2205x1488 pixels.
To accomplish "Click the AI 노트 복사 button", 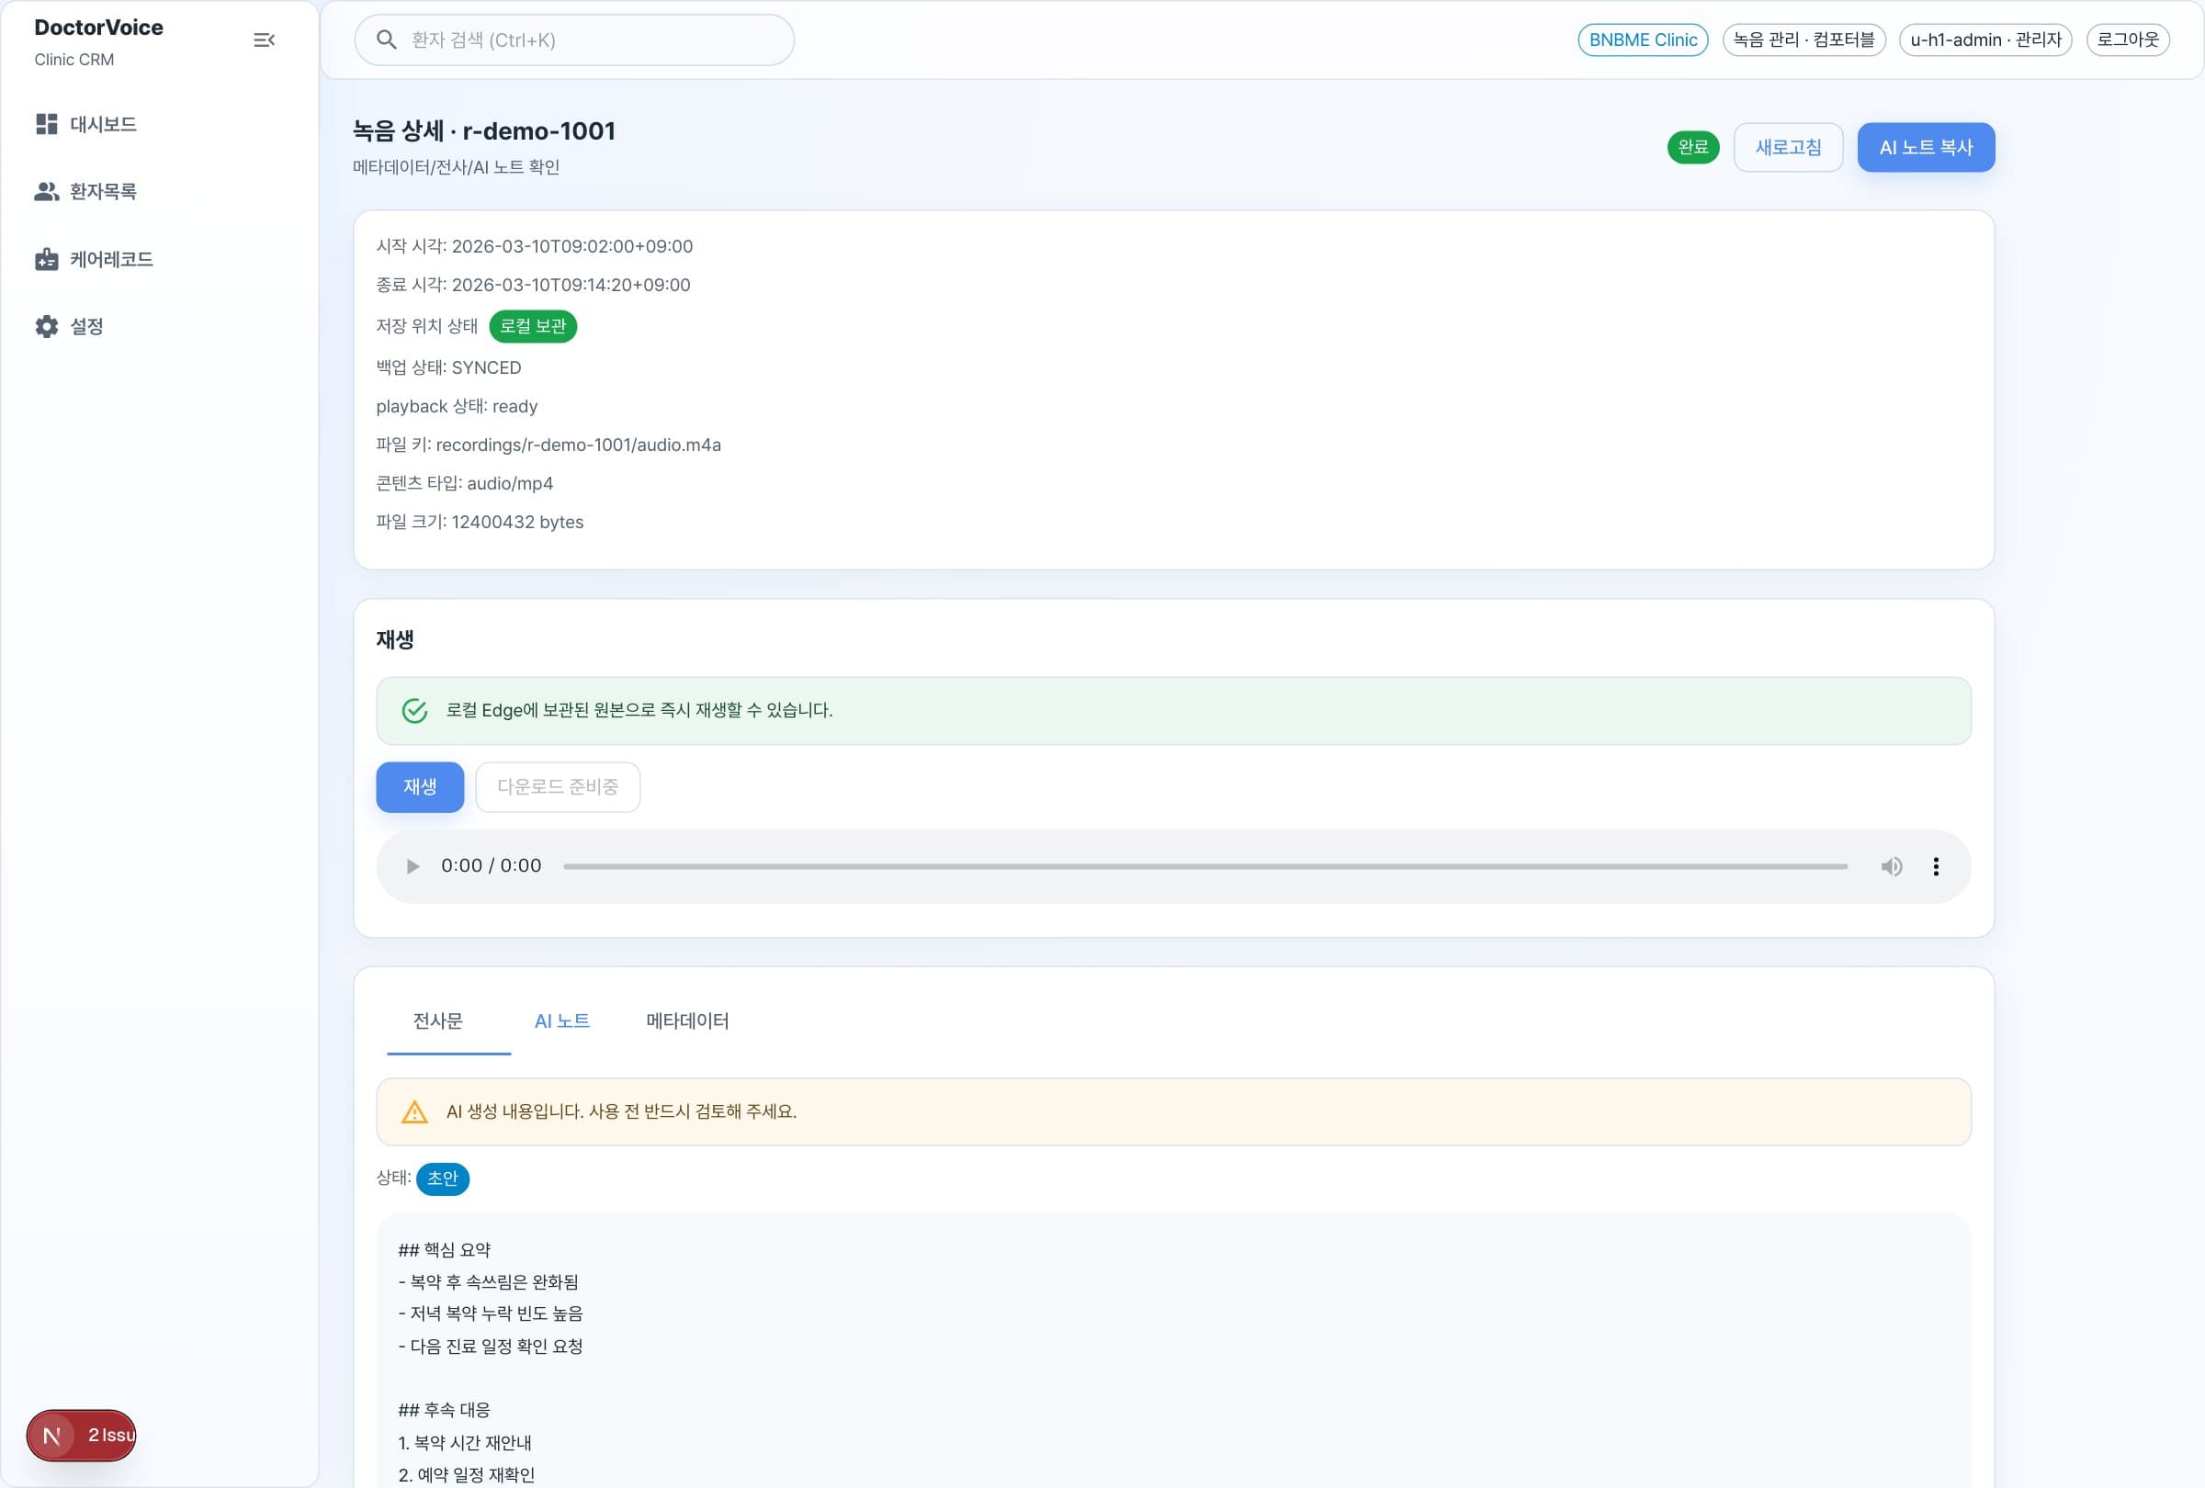I will [1925, 147].
